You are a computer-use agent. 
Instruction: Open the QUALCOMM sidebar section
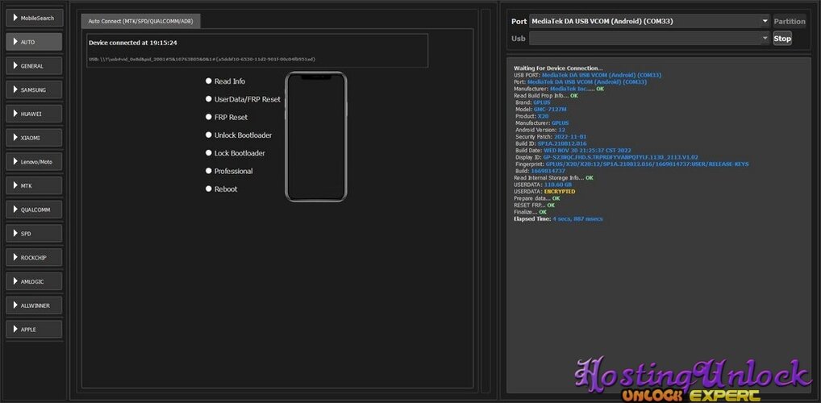pos(34,210)
